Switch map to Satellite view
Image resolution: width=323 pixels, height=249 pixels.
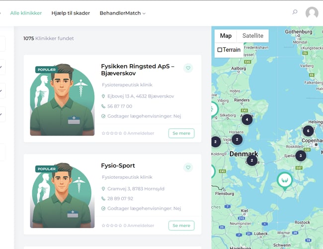(253, 36)
